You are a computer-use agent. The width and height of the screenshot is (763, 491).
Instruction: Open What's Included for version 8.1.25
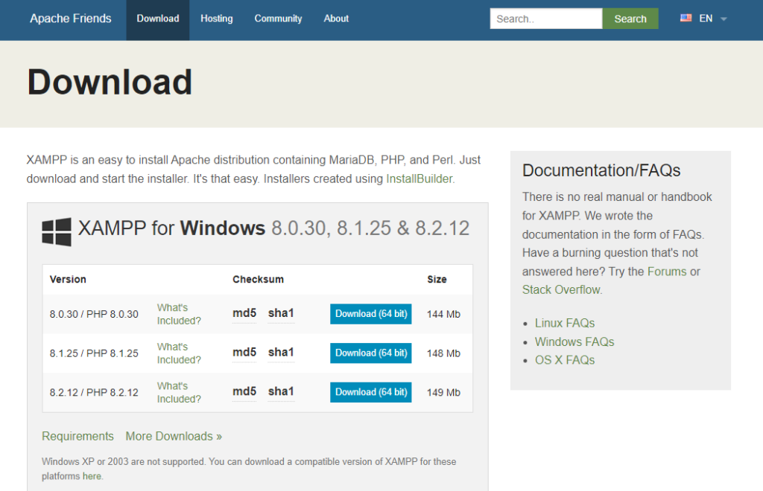(x=179, y=353)
